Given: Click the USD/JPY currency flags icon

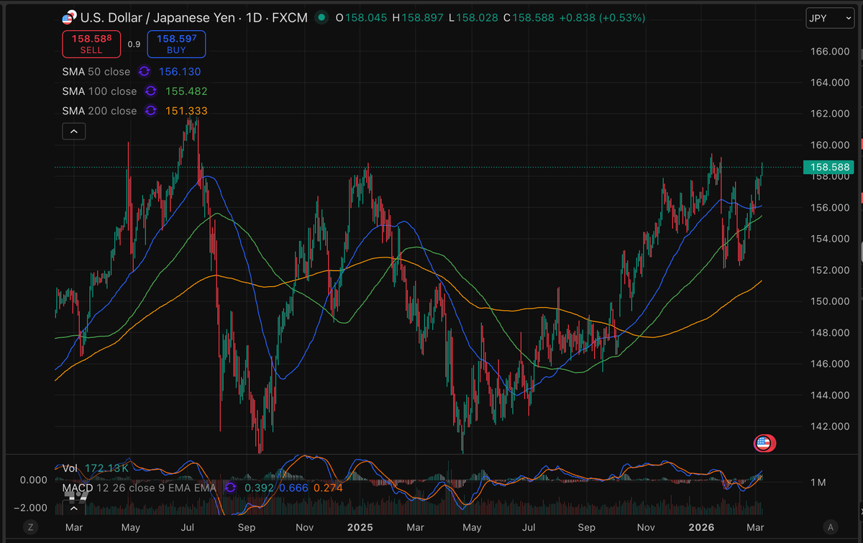Looking at the screenshot, I should [x=69, y=17].
